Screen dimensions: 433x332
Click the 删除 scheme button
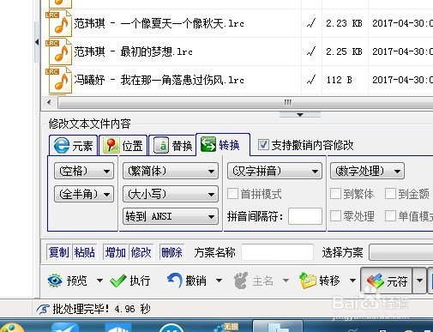click(171, 252)
